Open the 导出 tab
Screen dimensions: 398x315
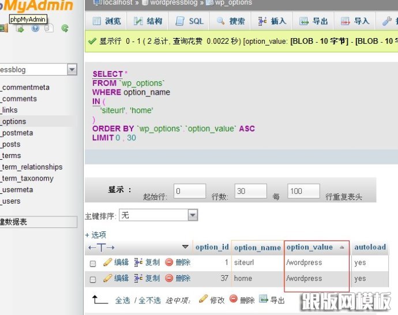pyautogui.click(x=313, y=21)
